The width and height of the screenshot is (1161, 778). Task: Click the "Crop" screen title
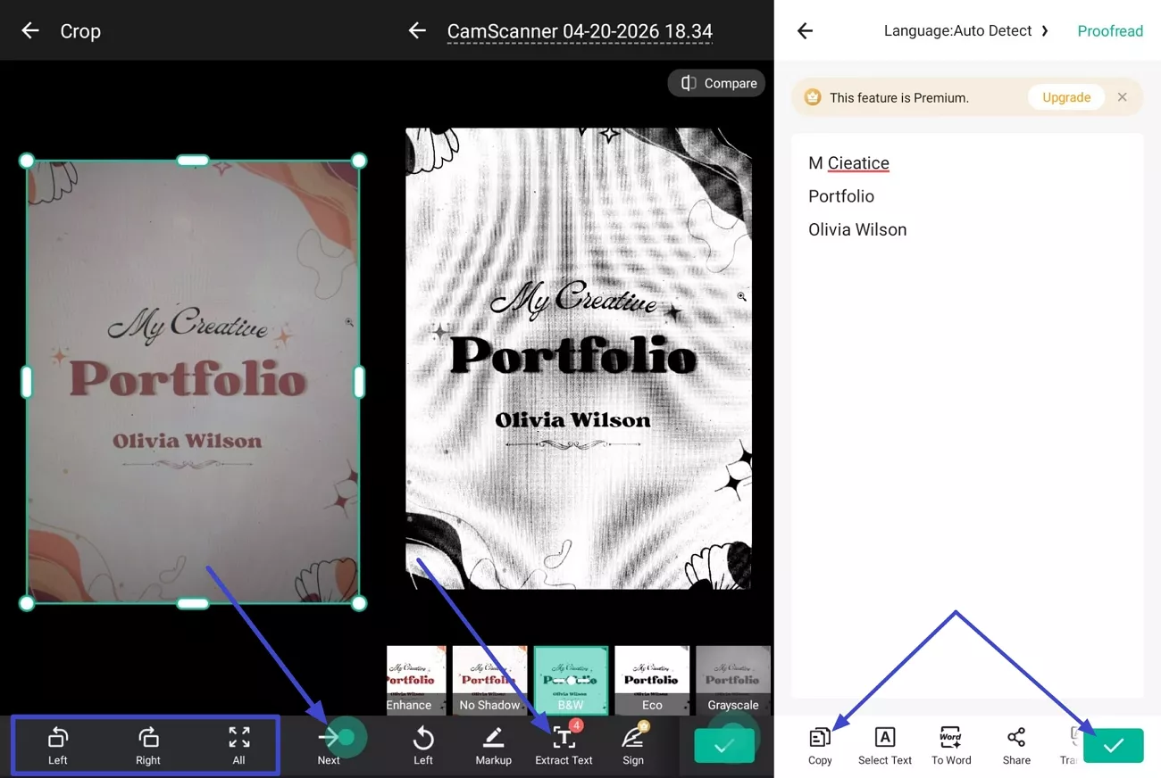click(80, 31)
